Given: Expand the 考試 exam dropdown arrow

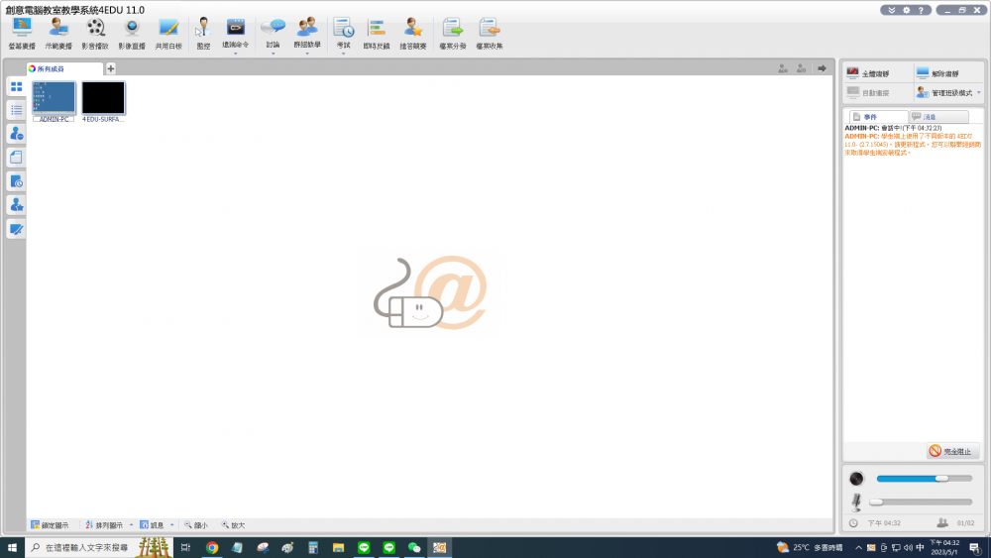Looking at the screenshot, I should point(343,54).
